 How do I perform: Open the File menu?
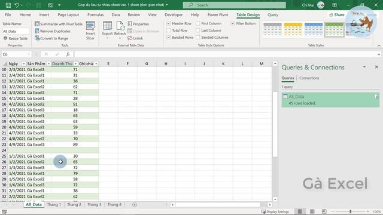(8, 15)
